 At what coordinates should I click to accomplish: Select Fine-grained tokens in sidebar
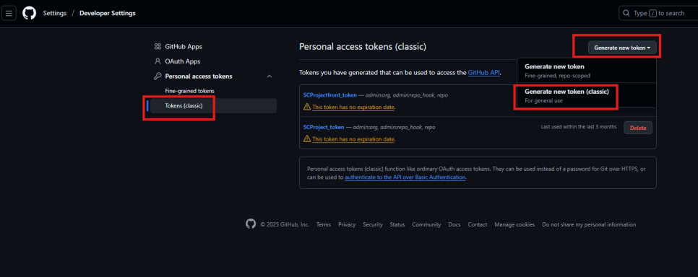click(x=189, y=91)
